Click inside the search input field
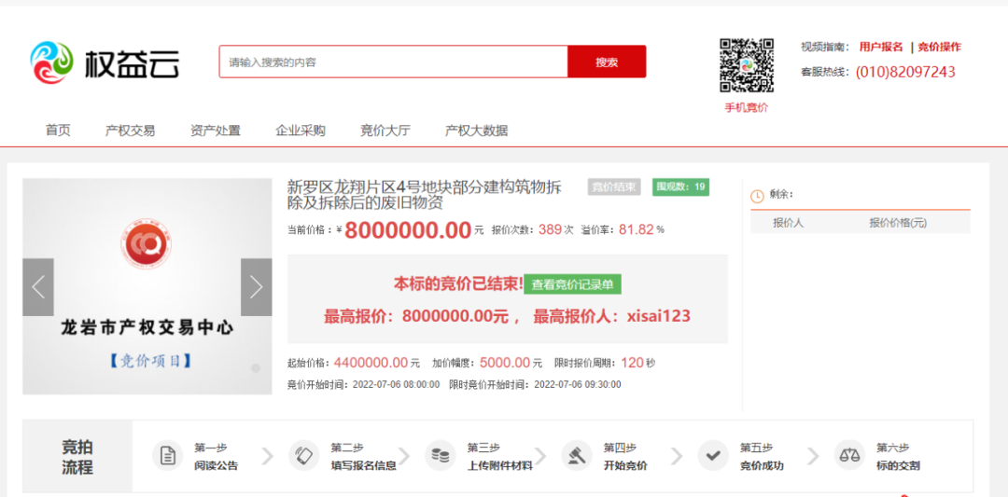This screenshot has width=1008, height=497. tap(394, 62)
